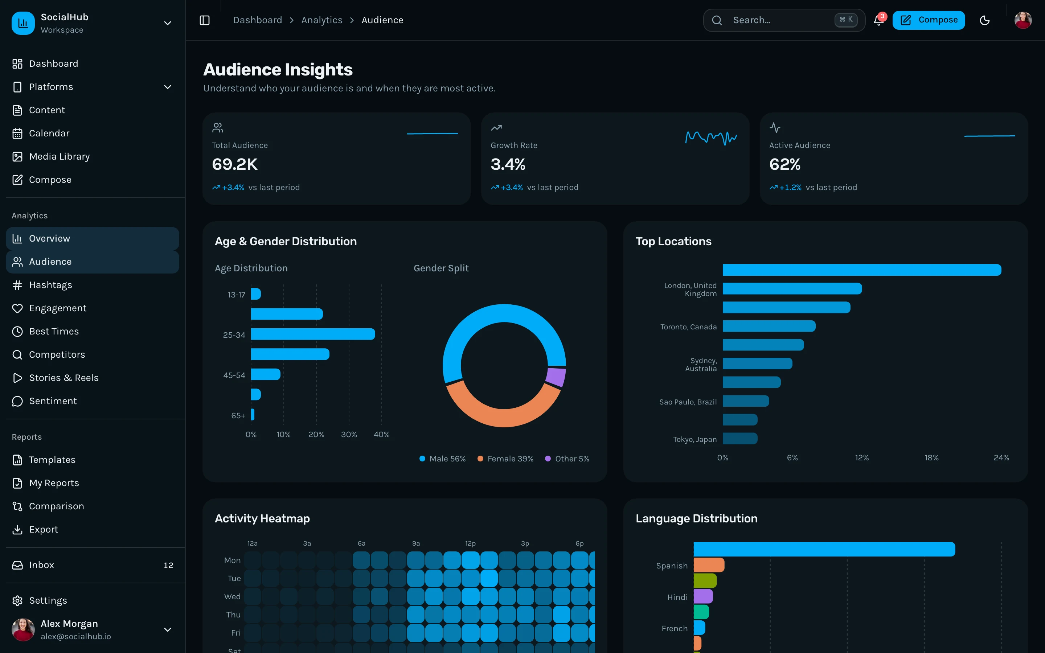This screenshot has width=1045, height=653.
Task: Click the Audience breadcrumb
Action: pyautogui.click(x=382, y=20)
